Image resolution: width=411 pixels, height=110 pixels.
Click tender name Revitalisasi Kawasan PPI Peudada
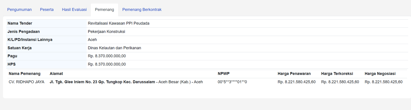(119, 23)
